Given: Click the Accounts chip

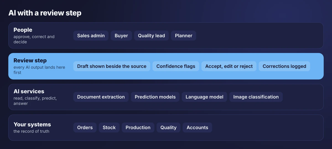Looking at the screenshot, I should coord(197,127).
